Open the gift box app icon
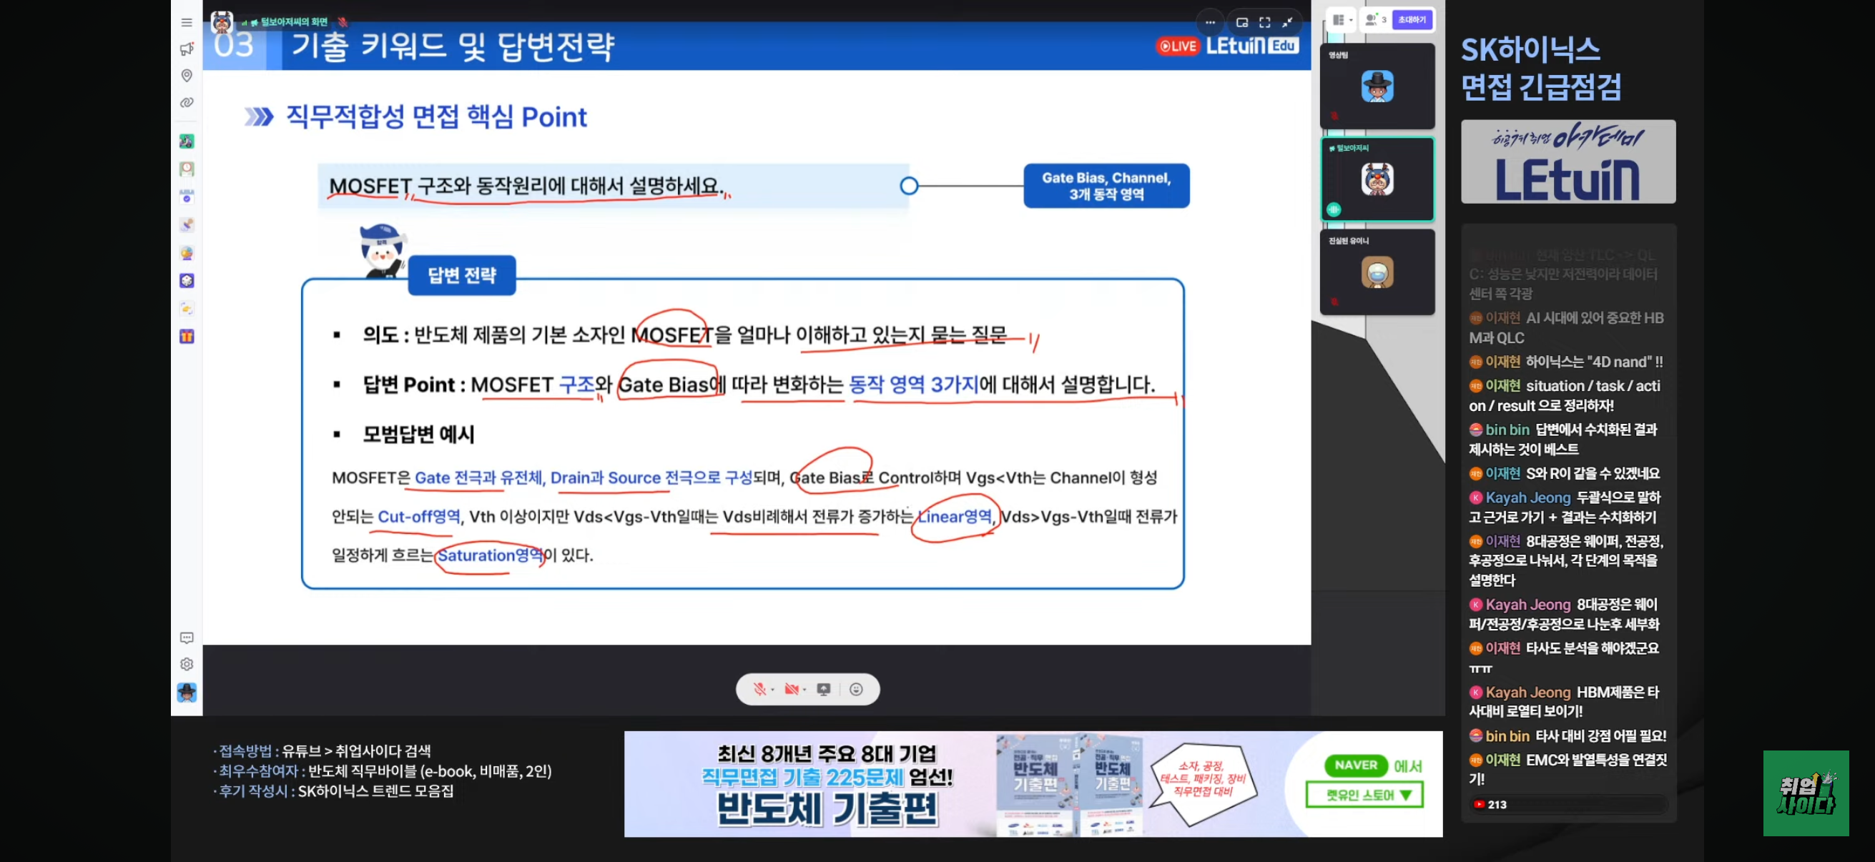1875x862 pixels. pos(187,337)
